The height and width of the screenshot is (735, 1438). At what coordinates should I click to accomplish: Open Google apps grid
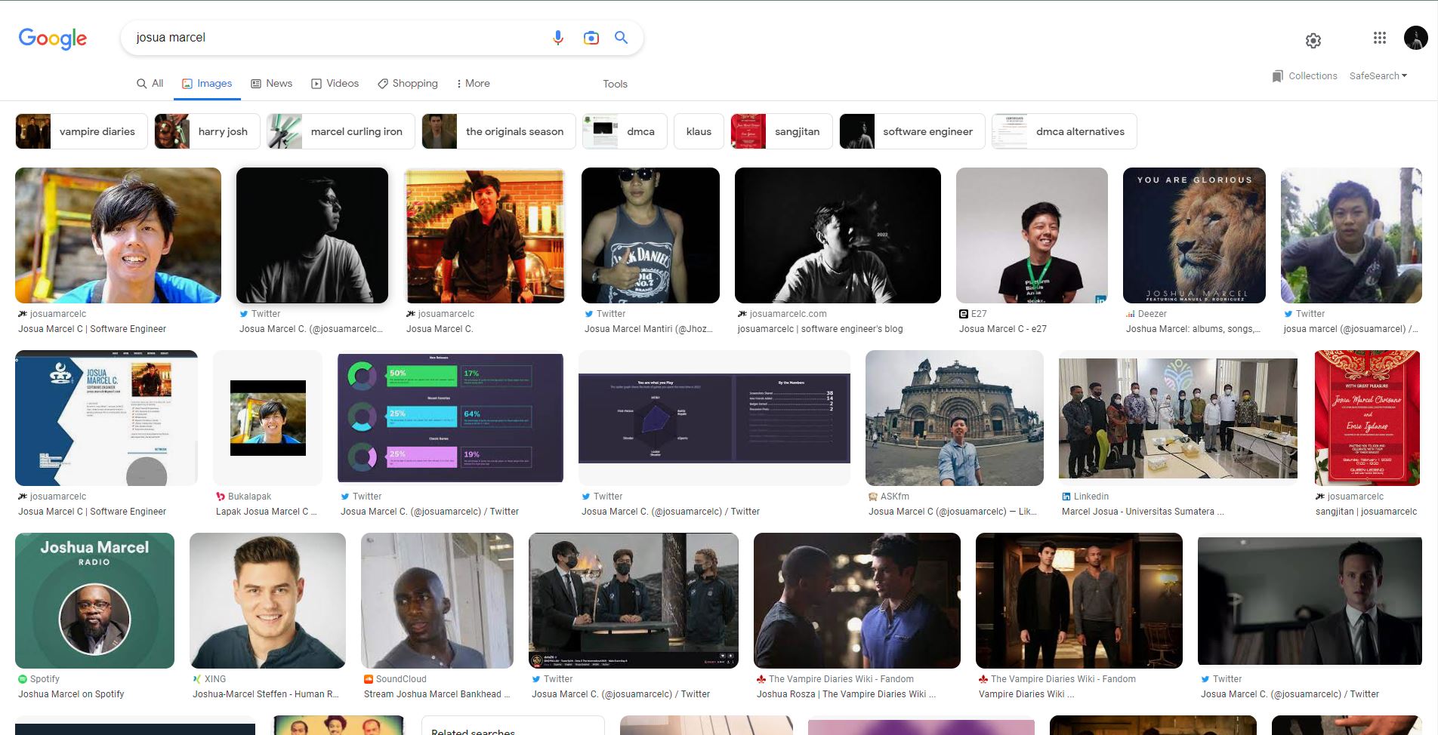[1380, 38]
